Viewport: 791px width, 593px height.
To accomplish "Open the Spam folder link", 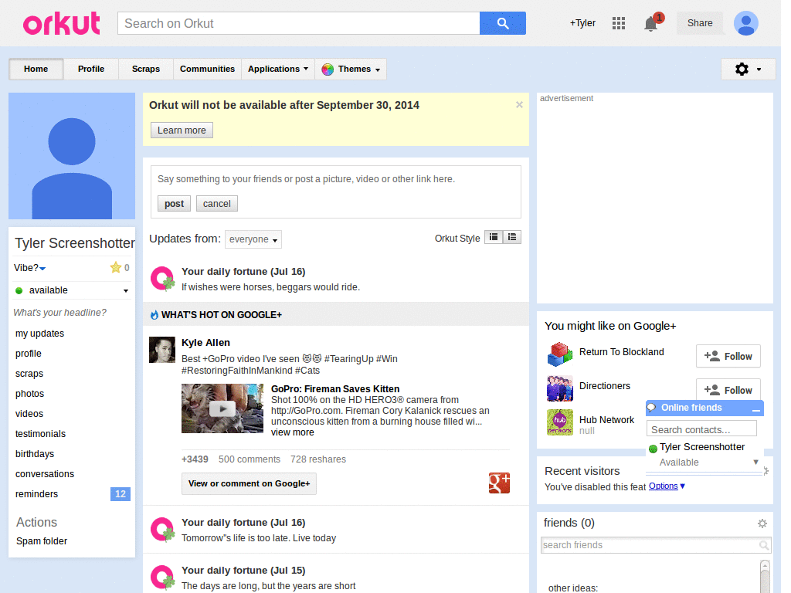I will [x=42, y=541].
